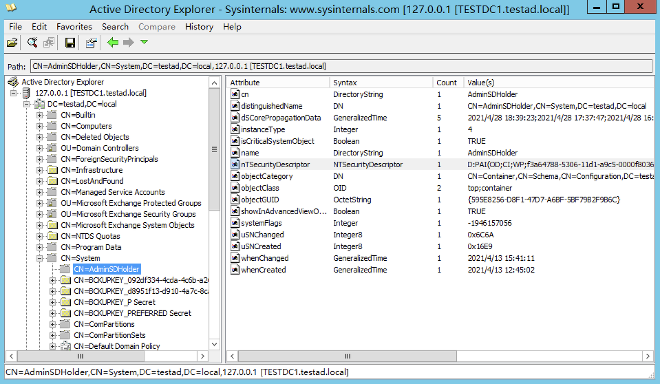660x384 pixels.
Task: Expand CN=Default Domain Policy node
Action: pyautogui.click(x=53, y=346)
